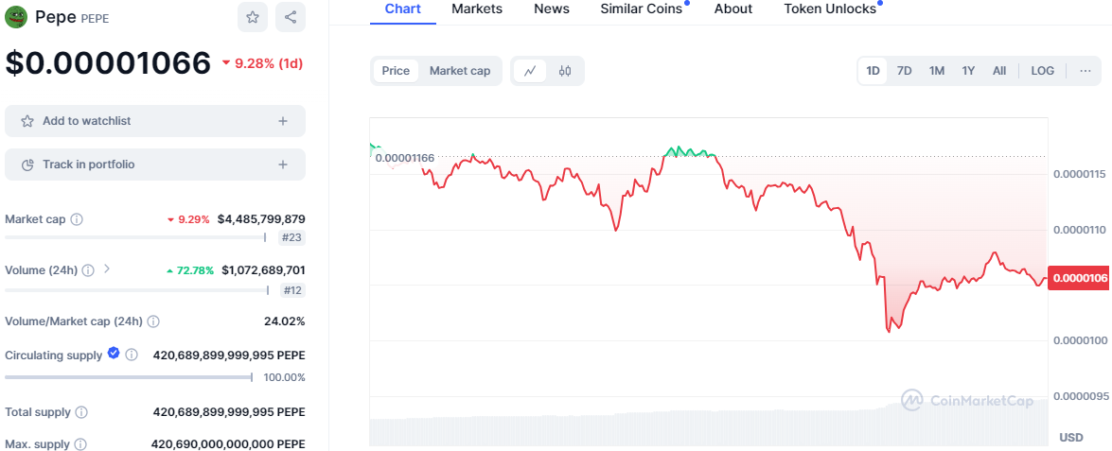Select 1Y time range

pyautogui.click(x=968, y=71)
